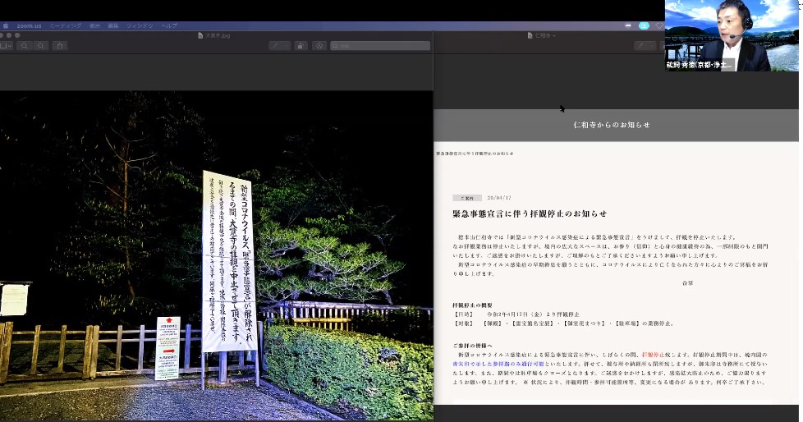Open the Apple menu in the menu bar
The height and width of the screenshot is (422, 803).
(x=6, y=25)
